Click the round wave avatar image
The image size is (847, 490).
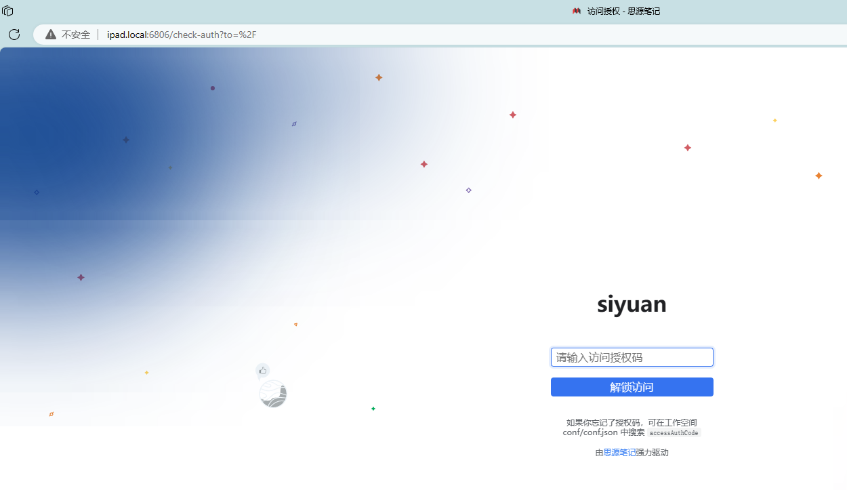pyautogui.click(x=273, y=394)
